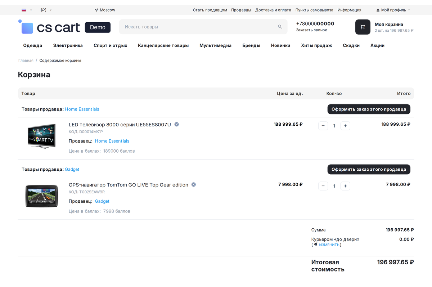Checkout the Gadget vendor order

tap(369, 169)
